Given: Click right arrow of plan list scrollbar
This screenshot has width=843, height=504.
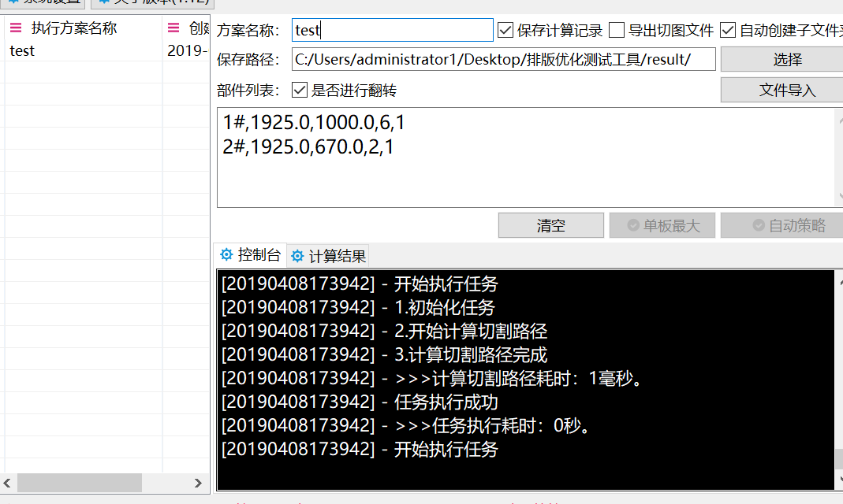Looking at the screenshot, I should point(199,483).
